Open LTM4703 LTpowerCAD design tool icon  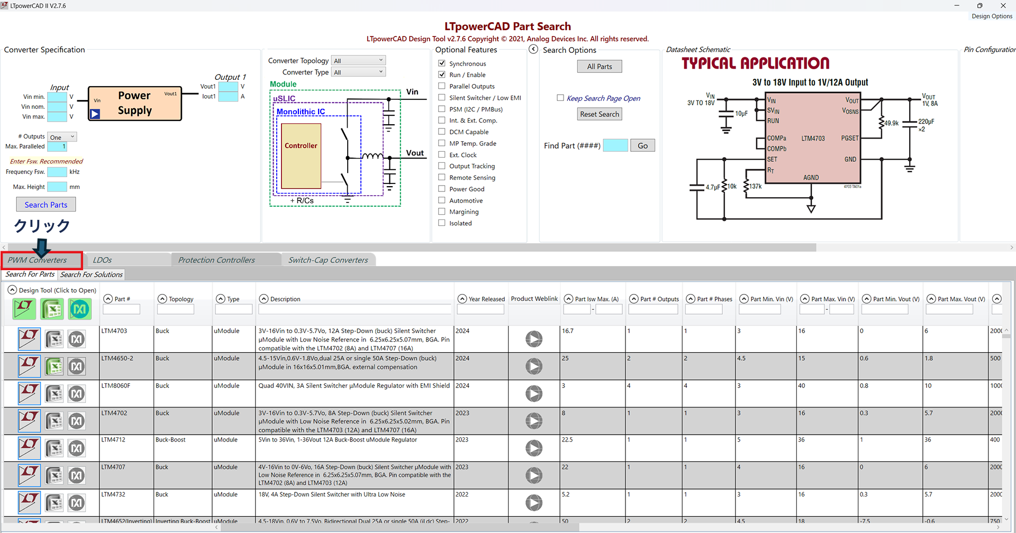tap(29, 339)
